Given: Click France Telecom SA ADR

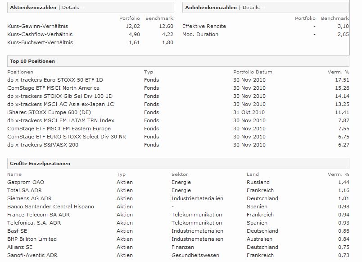Looking at the screenshot, I should (x=38, y=214).
